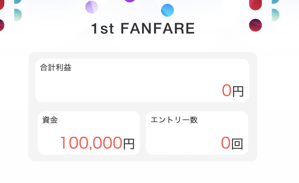
Task: Click the bright blue circle decoration
Action: 167,10
